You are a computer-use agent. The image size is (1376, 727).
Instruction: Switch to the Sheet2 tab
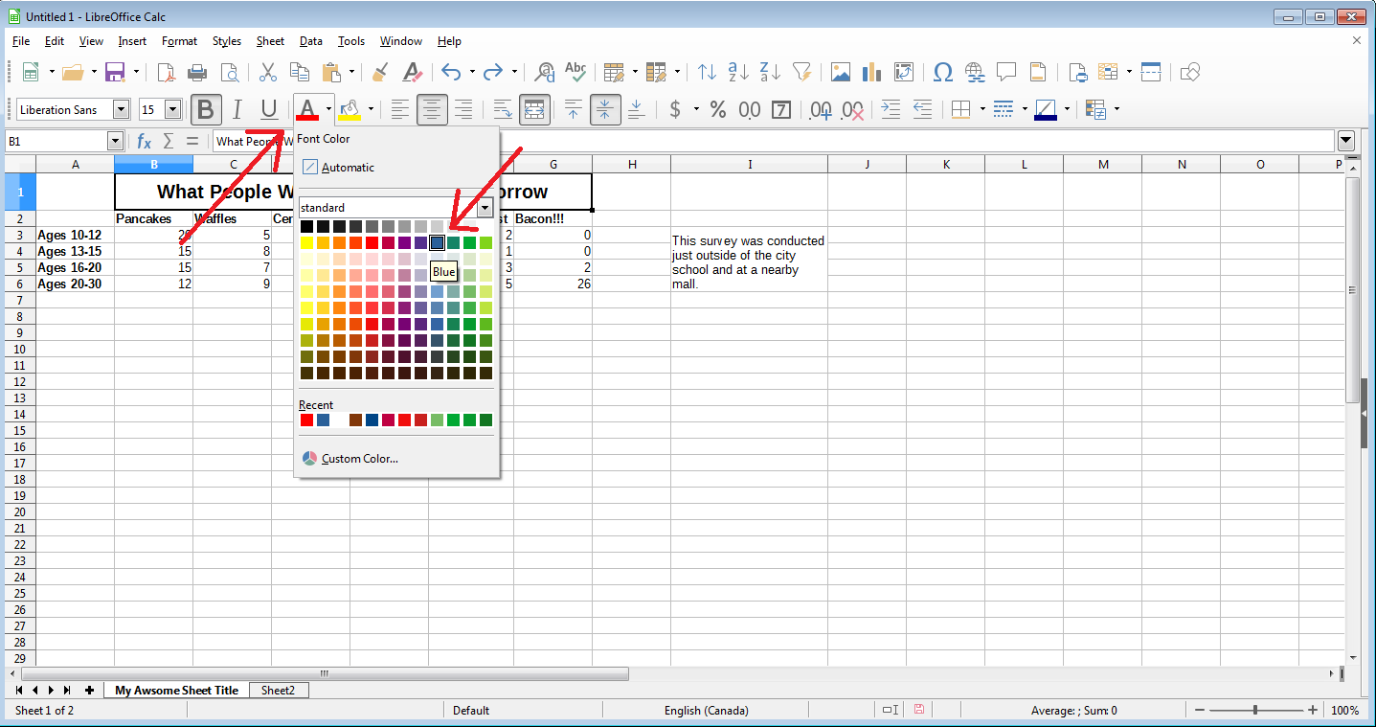coord(278,690)
